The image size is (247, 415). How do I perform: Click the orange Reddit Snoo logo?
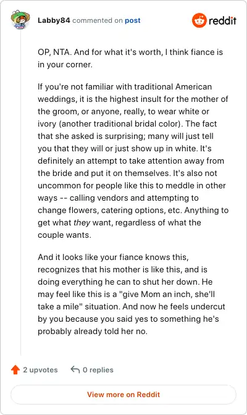pyautogui.click(x=199, y=20)
